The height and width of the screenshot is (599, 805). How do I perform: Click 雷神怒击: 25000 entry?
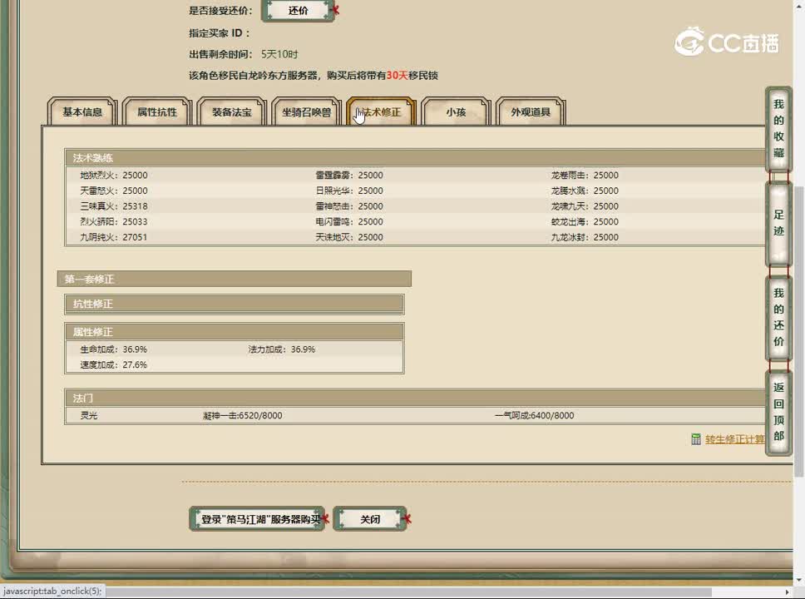point(349,206)
